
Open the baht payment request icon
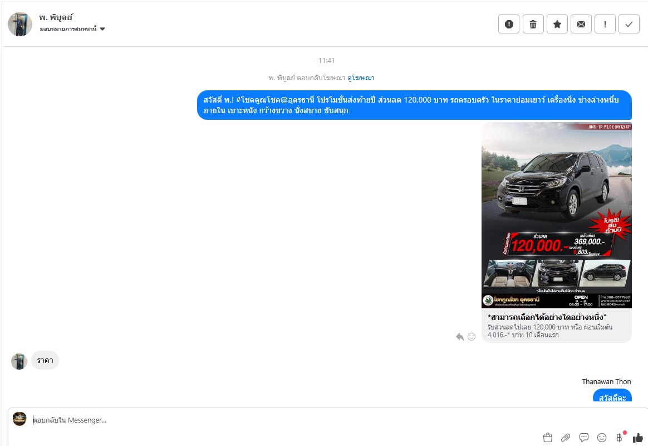(620, 437)
